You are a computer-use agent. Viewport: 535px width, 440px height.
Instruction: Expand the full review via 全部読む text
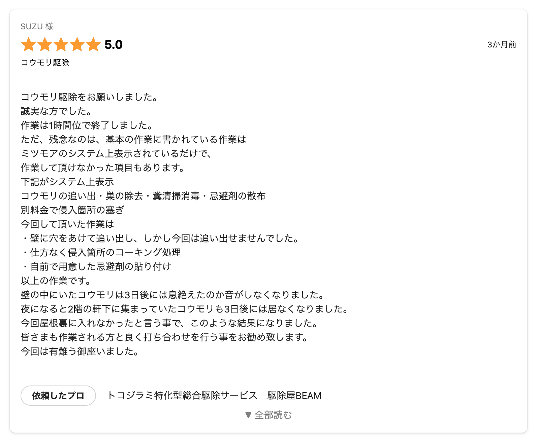tap(273, 415)
